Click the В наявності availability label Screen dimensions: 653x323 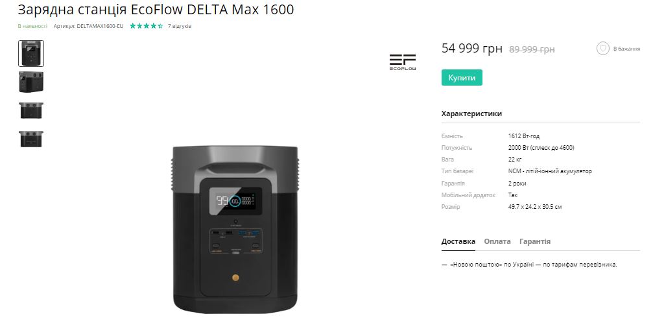32,26
